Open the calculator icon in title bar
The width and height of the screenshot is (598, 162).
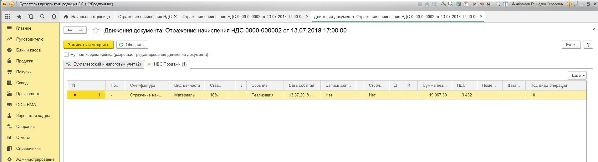[x=458, y=4]
